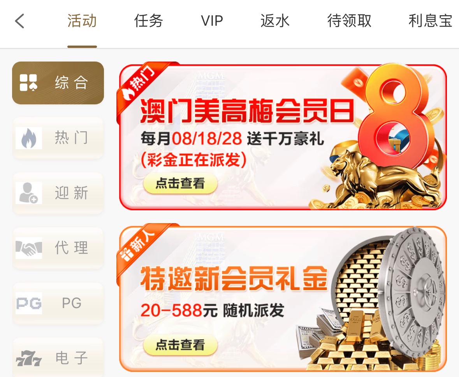This screenshot has width=459, height=377.
Task: Click 点击查看 on 会员日 banner
Action: click(x=180, y=184)
